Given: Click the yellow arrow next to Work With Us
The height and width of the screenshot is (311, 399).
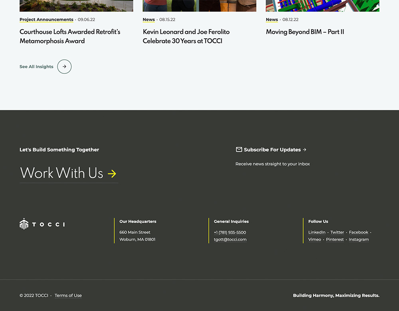Looking at the screenshot, I should [112, 173].
